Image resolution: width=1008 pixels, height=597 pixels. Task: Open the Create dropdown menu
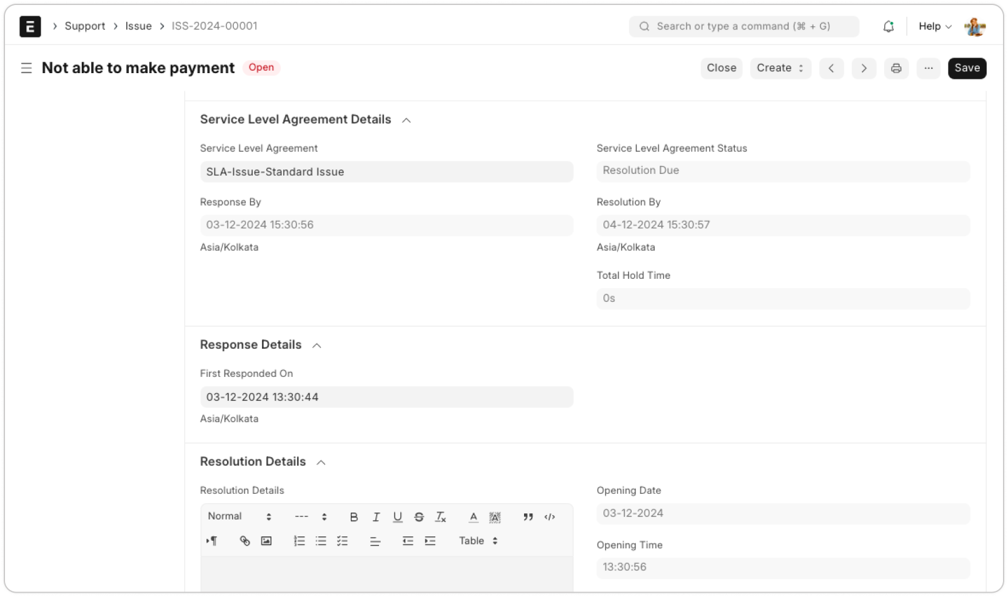click(780, 68)
